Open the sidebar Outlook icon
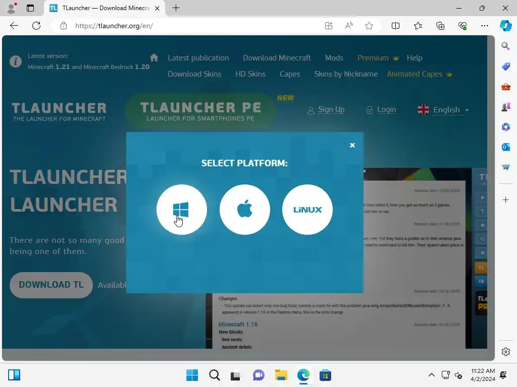Viewport: 517px width, 387px height. pos(505,147)
